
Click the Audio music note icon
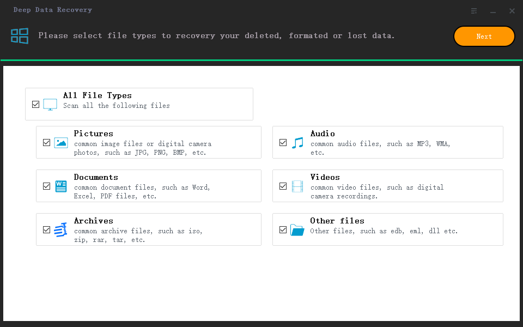pyautogui.click(x=297, y=143)
